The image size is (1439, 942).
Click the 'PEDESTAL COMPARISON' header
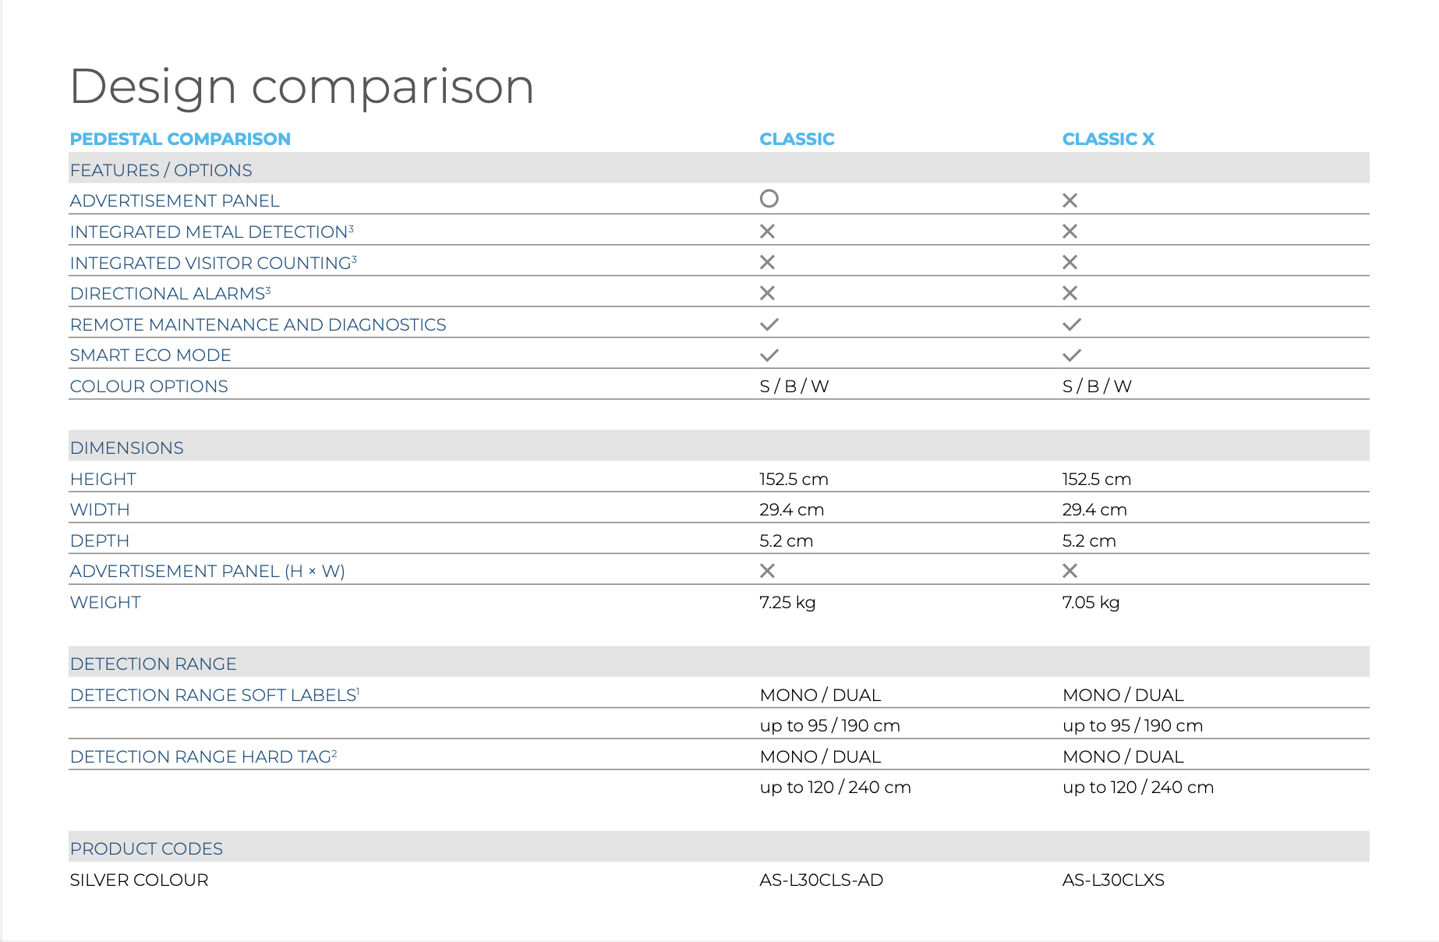[x=180, y=139]
